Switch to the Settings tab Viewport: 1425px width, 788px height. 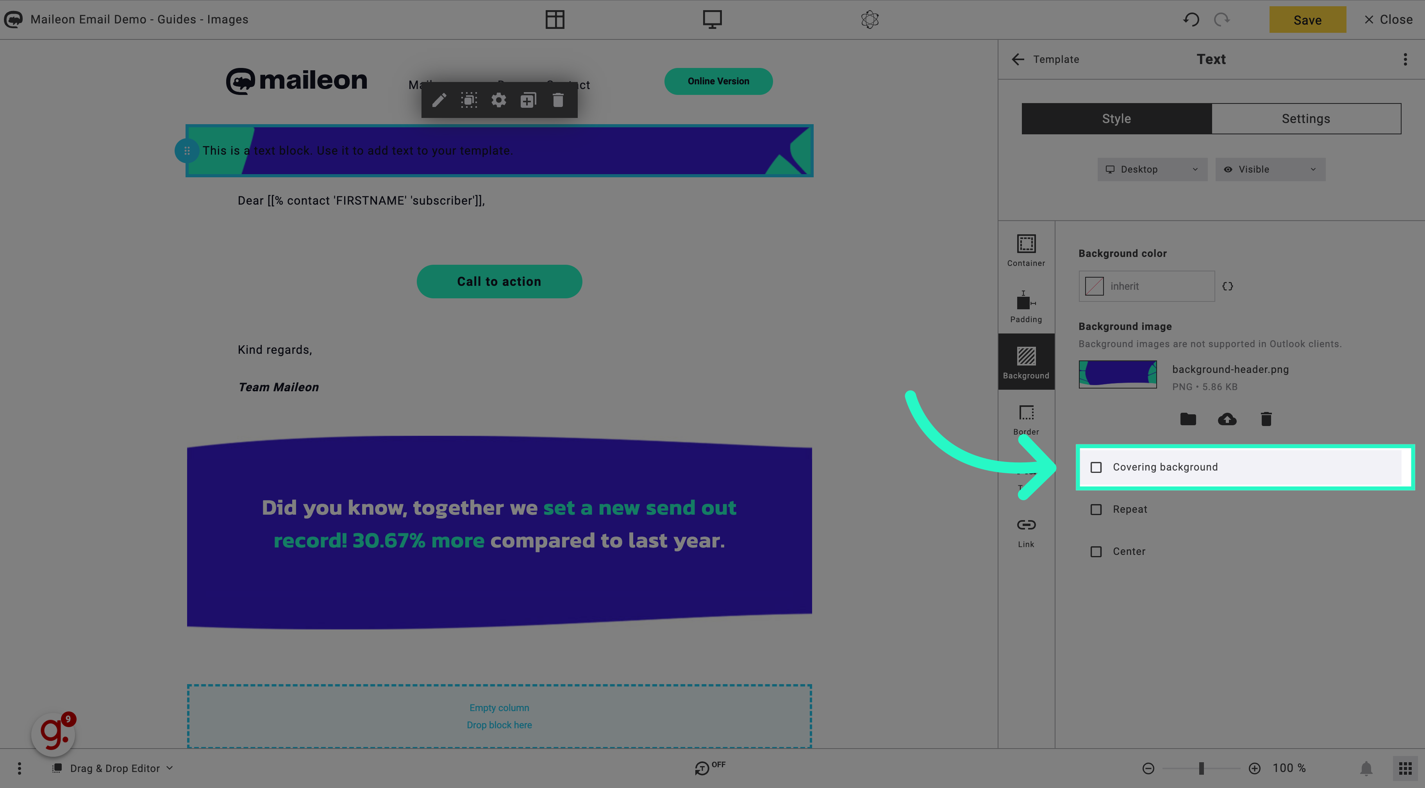coord(1305,118)
